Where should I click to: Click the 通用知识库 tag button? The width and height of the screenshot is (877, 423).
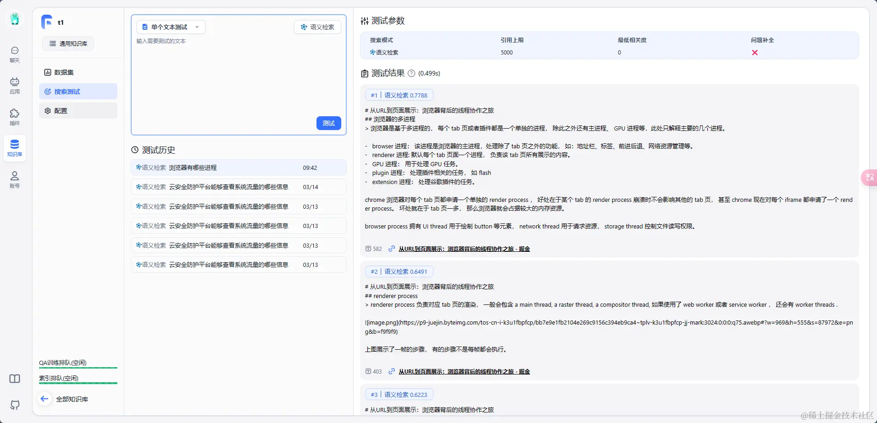point(68,43)
